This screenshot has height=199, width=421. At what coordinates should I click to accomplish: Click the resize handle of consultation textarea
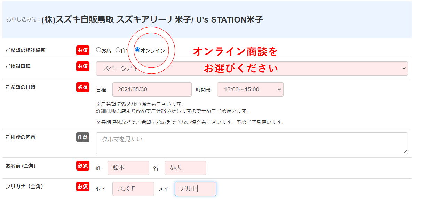coord(406,152)
